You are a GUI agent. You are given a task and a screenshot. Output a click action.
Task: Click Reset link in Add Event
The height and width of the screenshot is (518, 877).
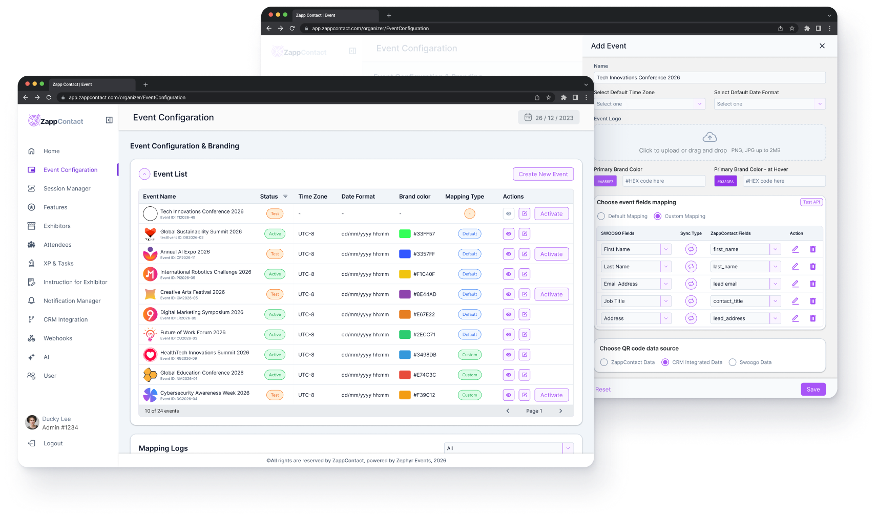pos(603,390)
